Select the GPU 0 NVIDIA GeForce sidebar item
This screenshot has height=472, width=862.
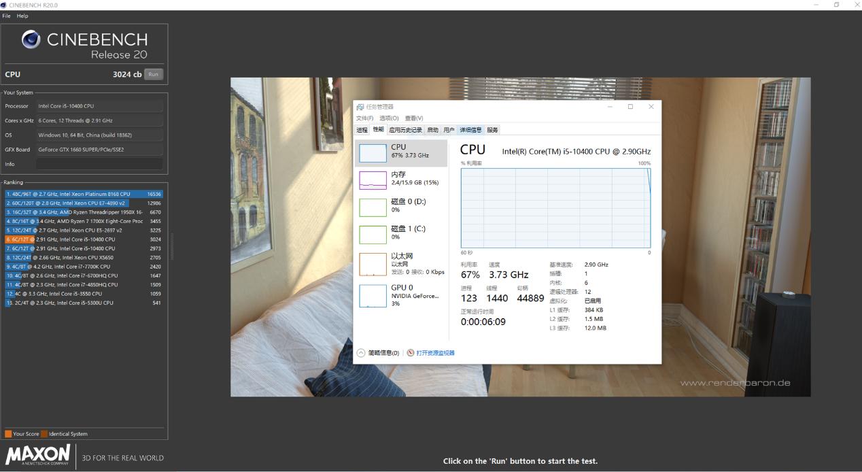click(x=401, y=296)
